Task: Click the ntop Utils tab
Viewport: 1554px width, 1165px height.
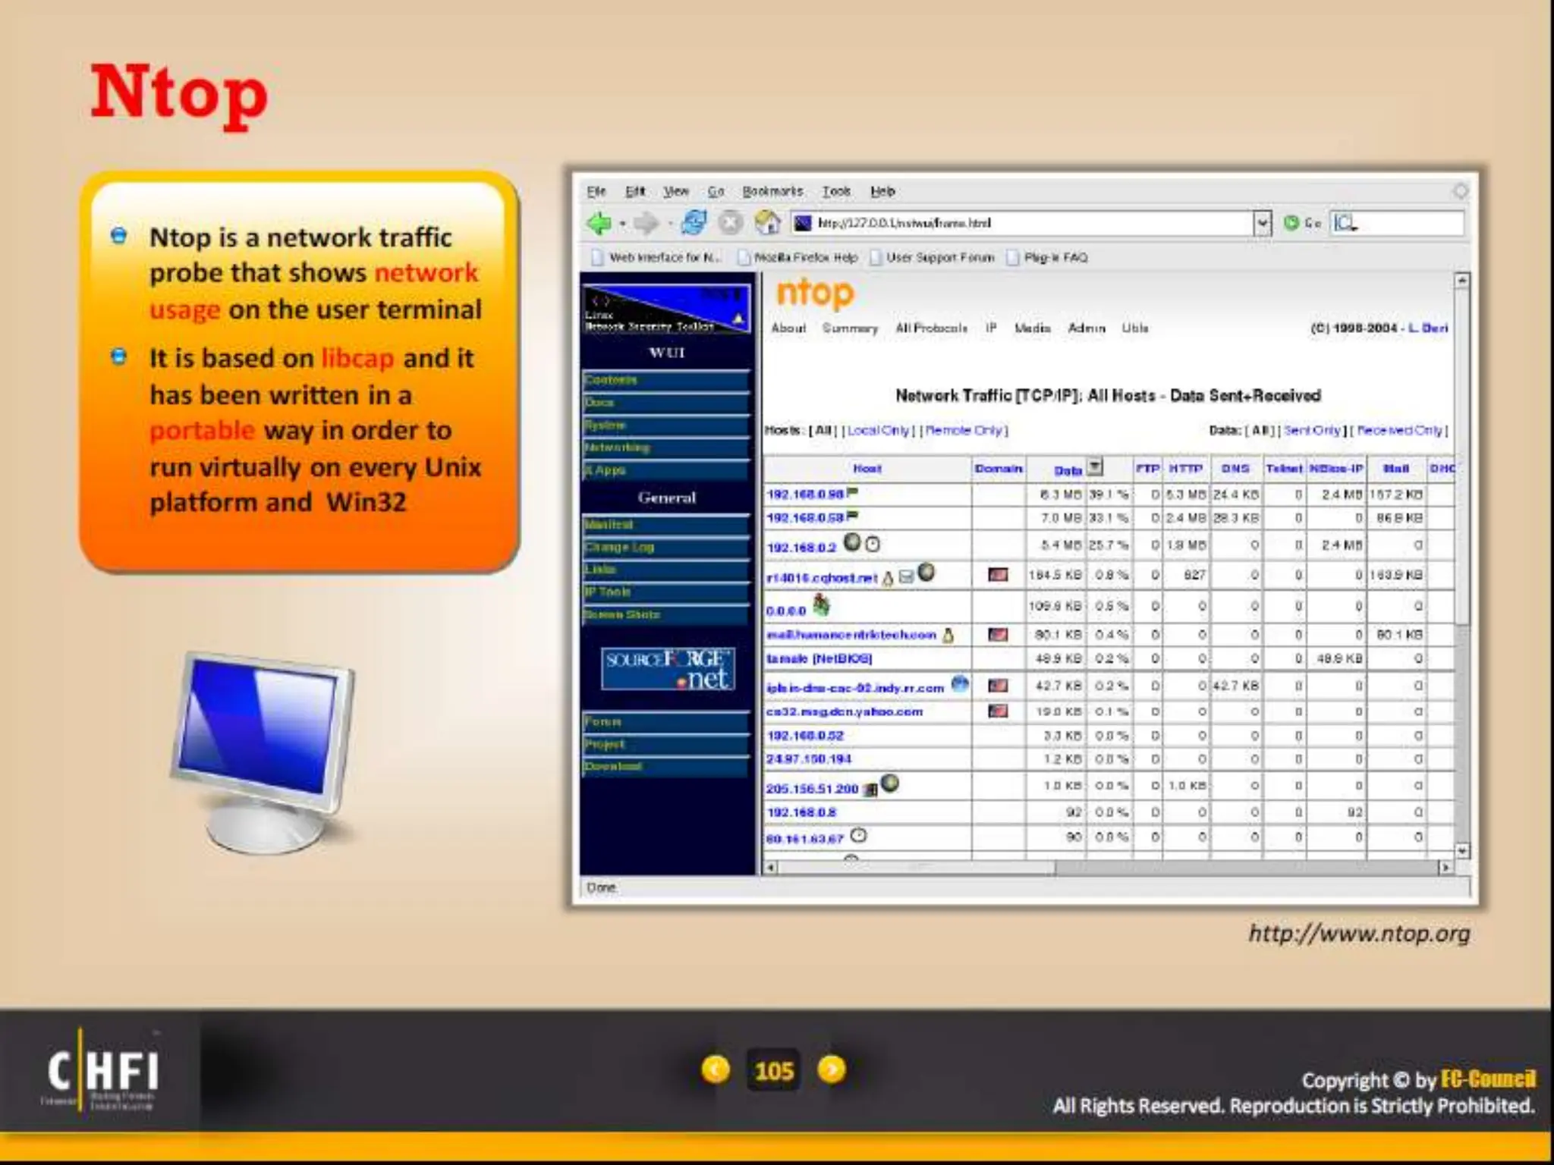Action: point(1135,328)
